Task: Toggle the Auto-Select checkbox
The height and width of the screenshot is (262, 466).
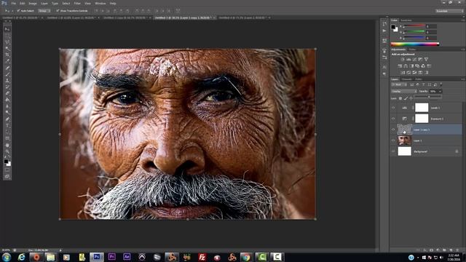Action: pos(18,11)
